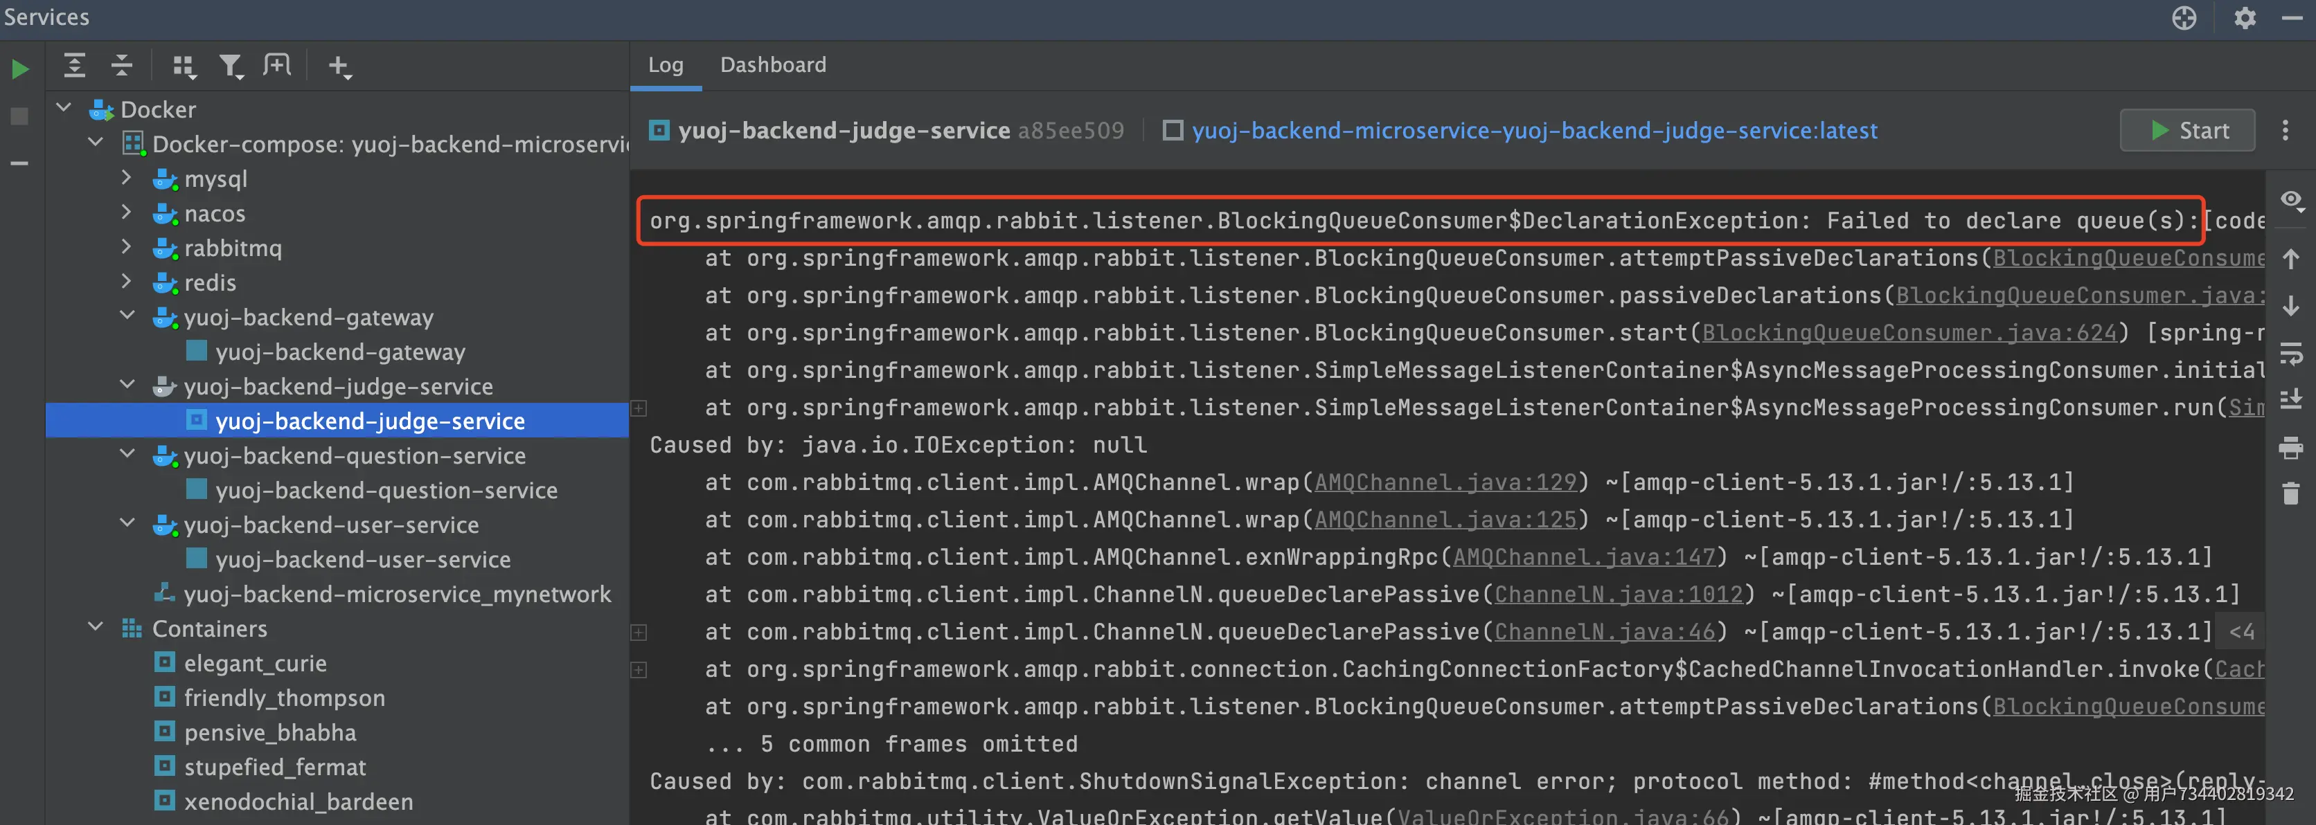Open log view options eye icon
This screenshot has width=2316, height=825.
[2292, 201]
